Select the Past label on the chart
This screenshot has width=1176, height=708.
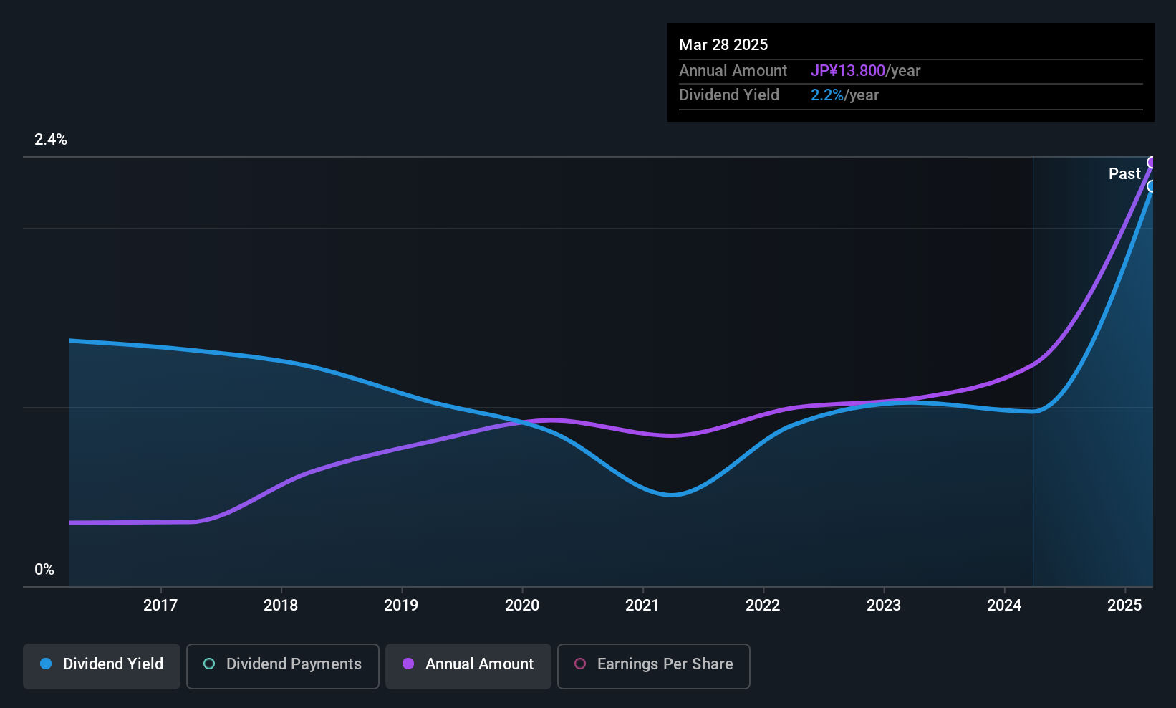click(1124, 173)
